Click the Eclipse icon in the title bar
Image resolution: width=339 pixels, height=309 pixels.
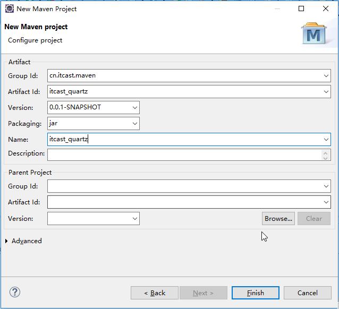click(x=9, y=9)
